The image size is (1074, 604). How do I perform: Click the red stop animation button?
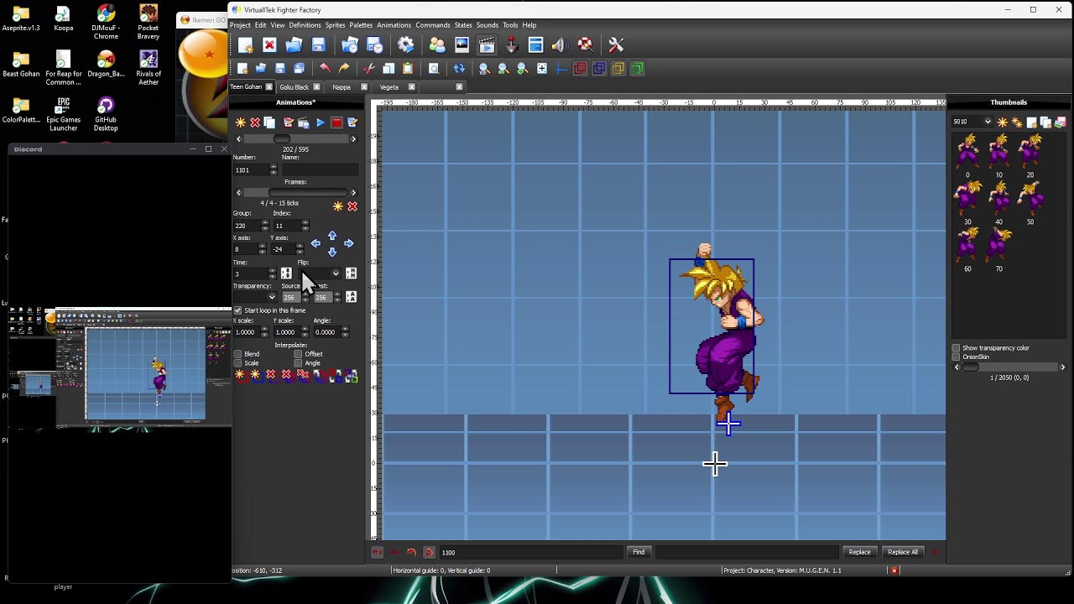click(336, 123)
